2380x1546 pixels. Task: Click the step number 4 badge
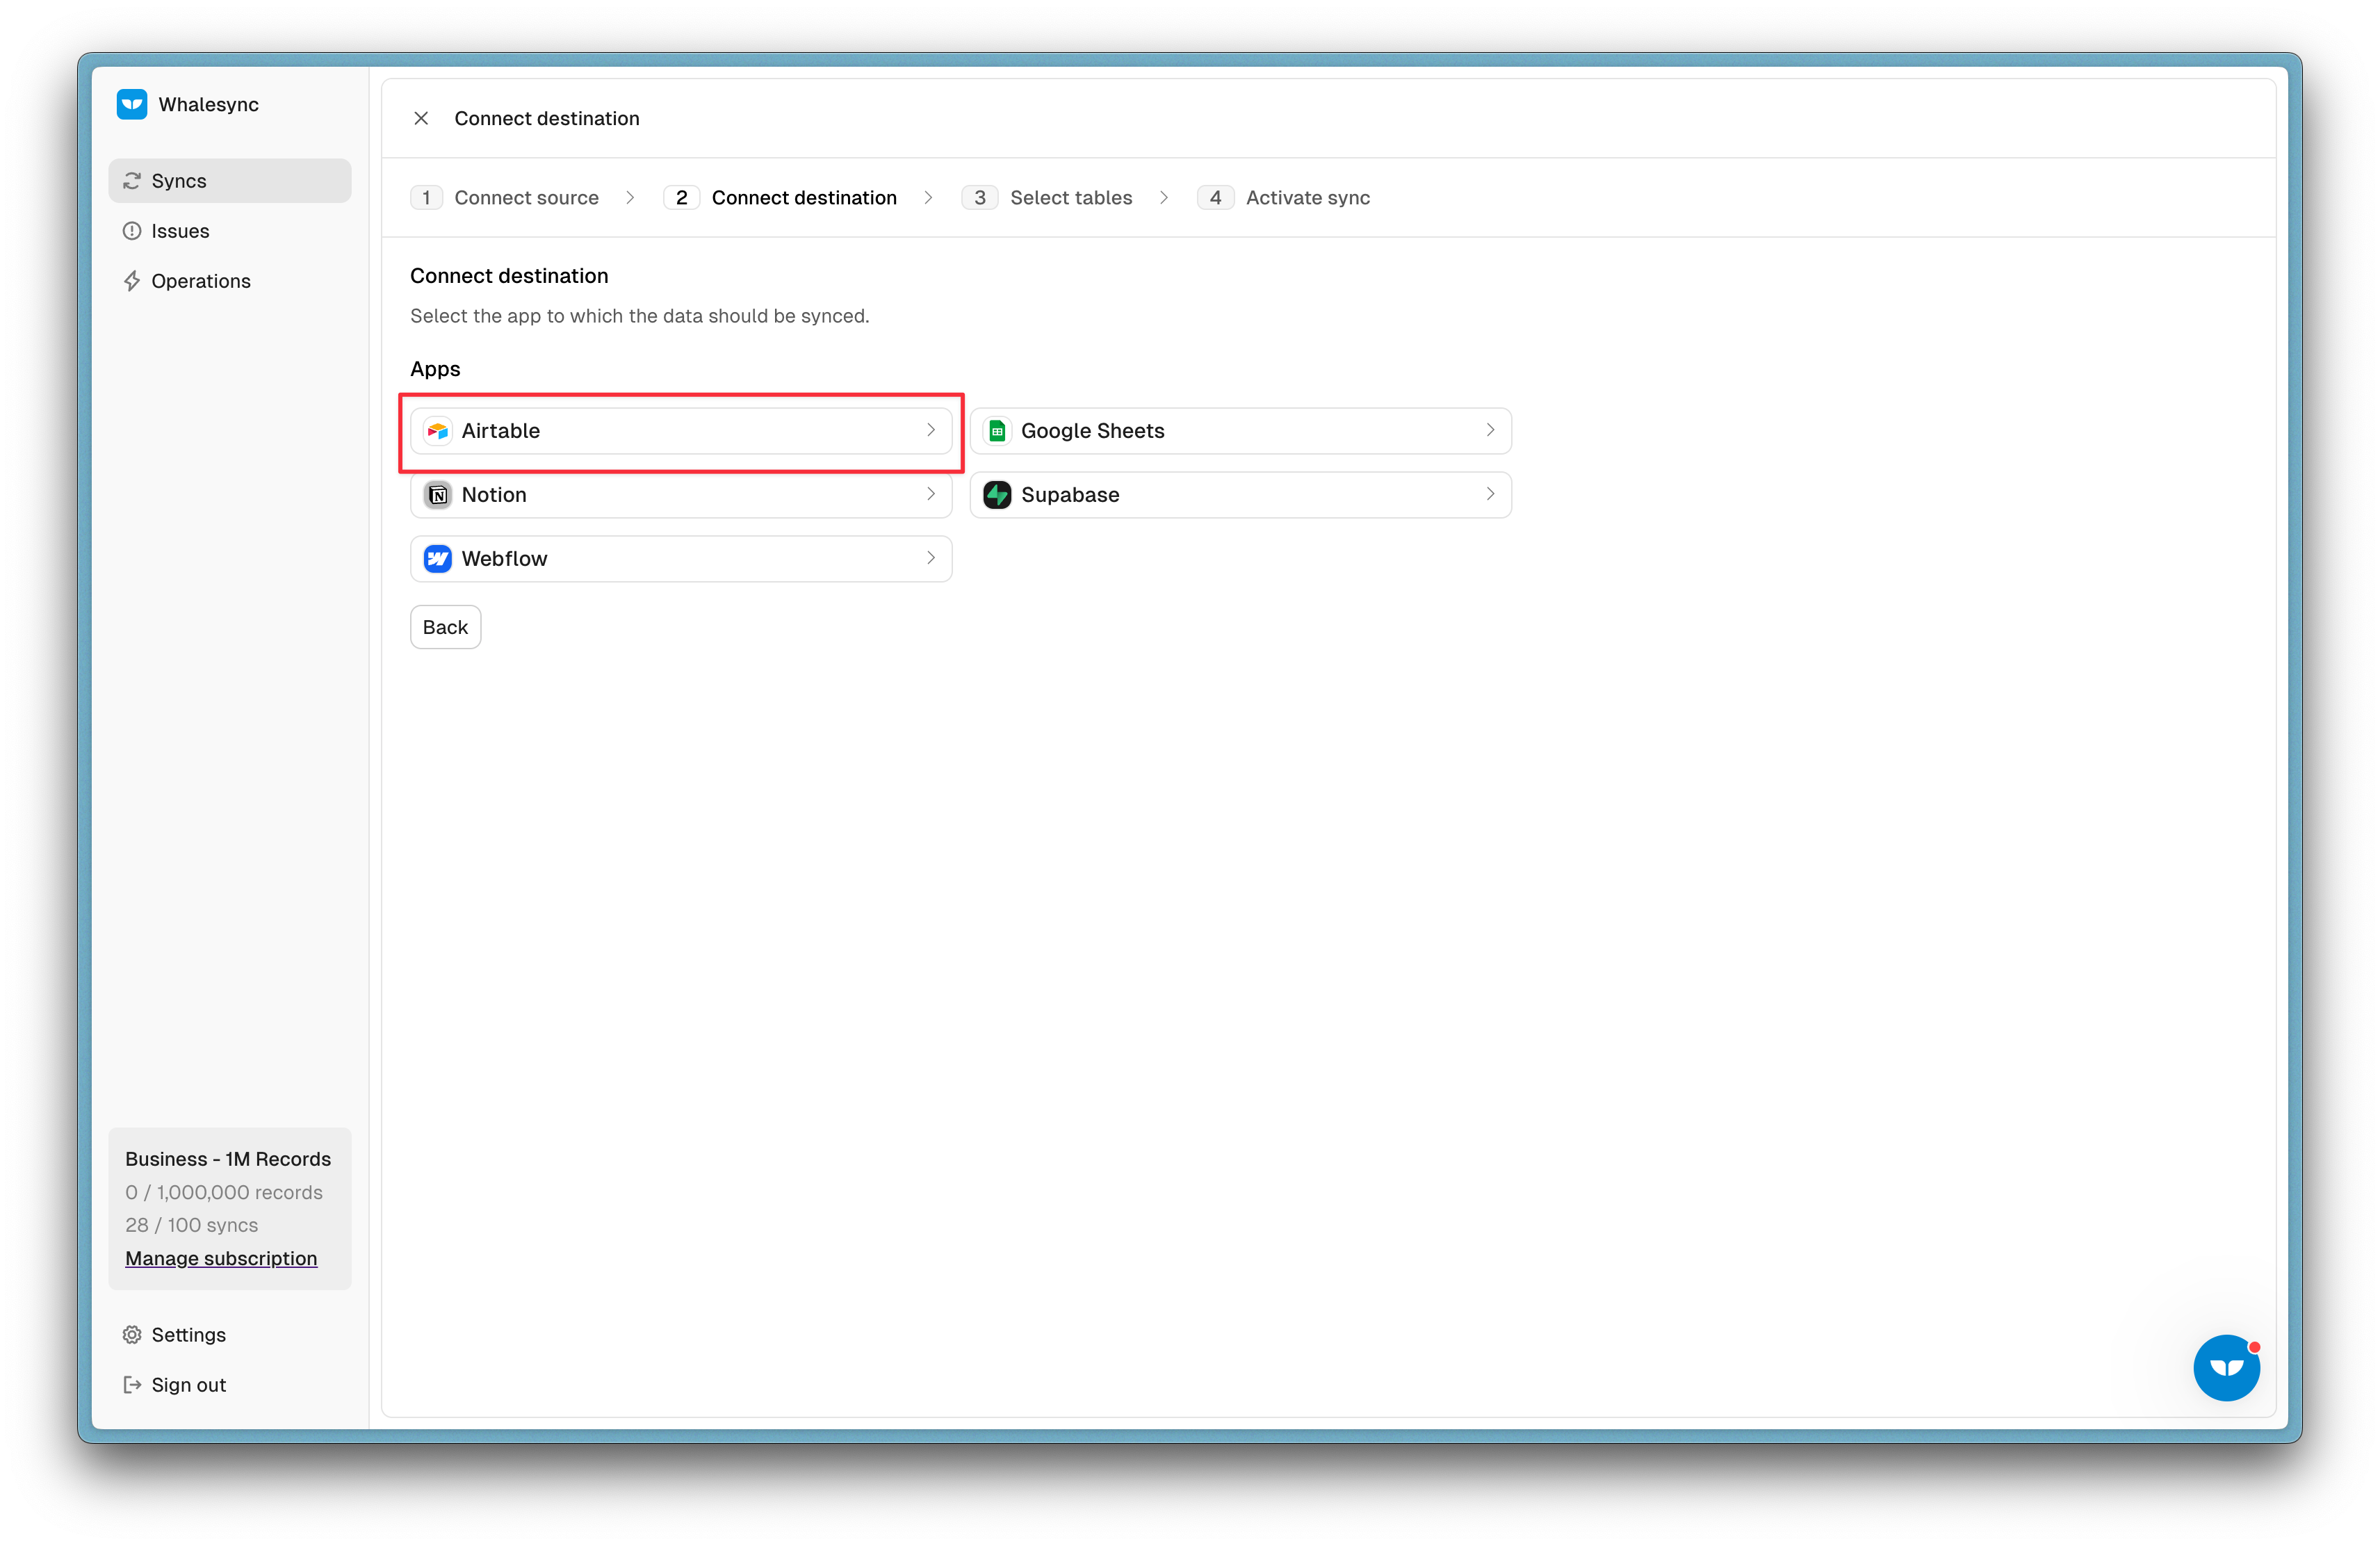(1215, 198)
